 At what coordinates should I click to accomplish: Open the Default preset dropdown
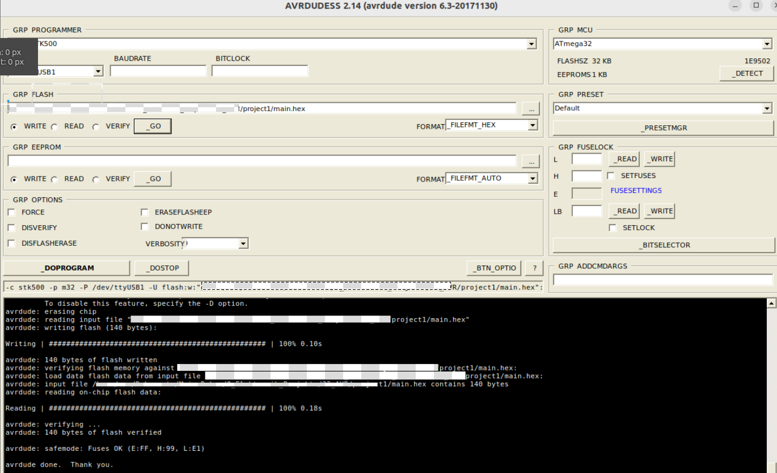(767, 108)
